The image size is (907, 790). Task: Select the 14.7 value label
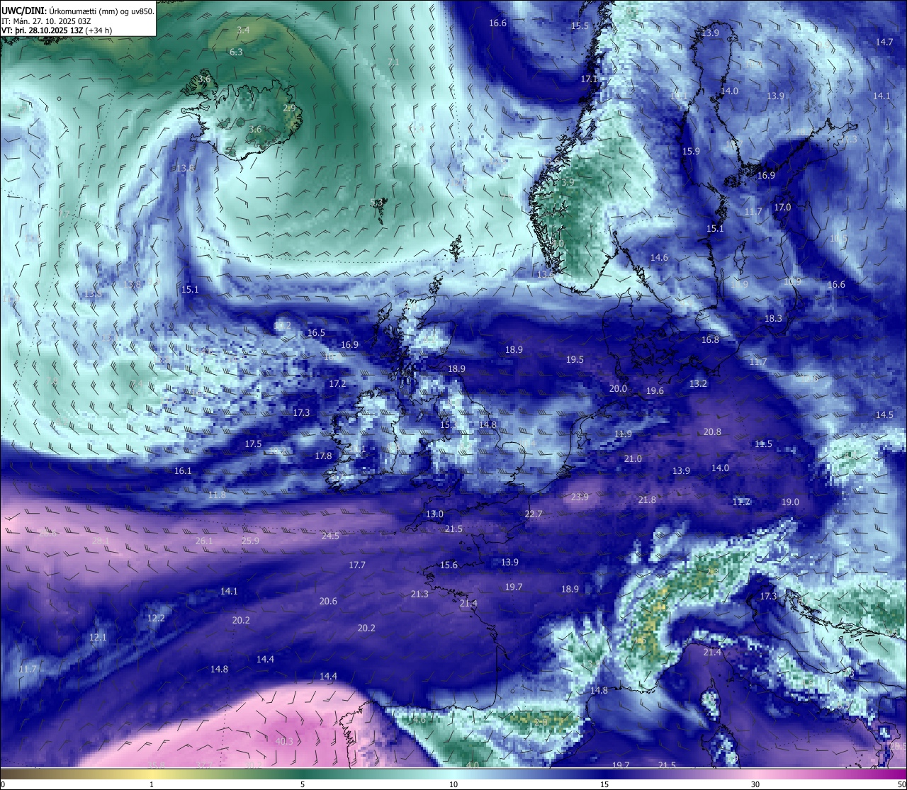pos(884,42)
